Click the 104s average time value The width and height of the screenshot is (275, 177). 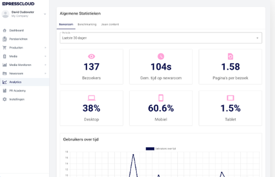pos(161,67)
